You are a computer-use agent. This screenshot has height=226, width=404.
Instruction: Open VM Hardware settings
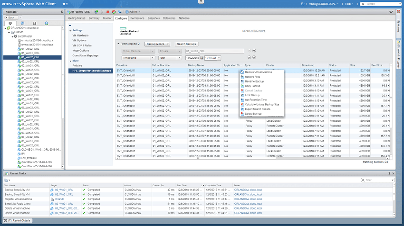coord(80,36)
